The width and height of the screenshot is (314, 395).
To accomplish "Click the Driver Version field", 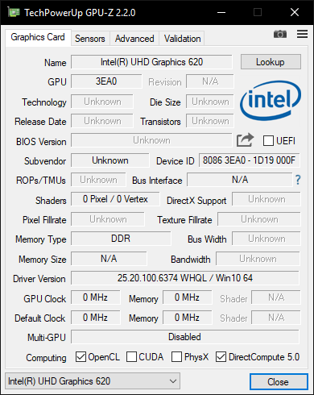I will tap(185, 278).
